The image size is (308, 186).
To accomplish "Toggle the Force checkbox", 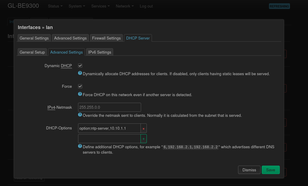I will click(80, 86).
